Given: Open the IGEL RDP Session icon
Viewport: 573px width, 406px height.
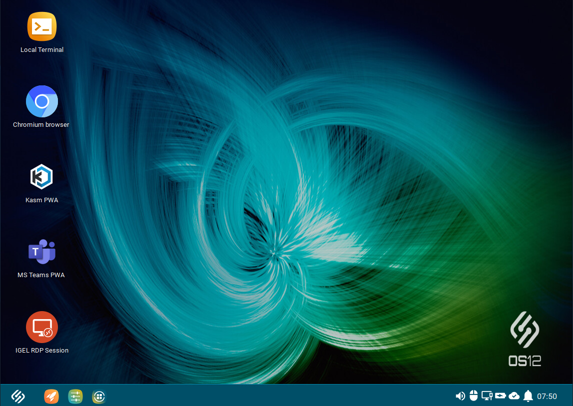Looking at the screenshot, I should pyautogui.click(x=41, y=327).
